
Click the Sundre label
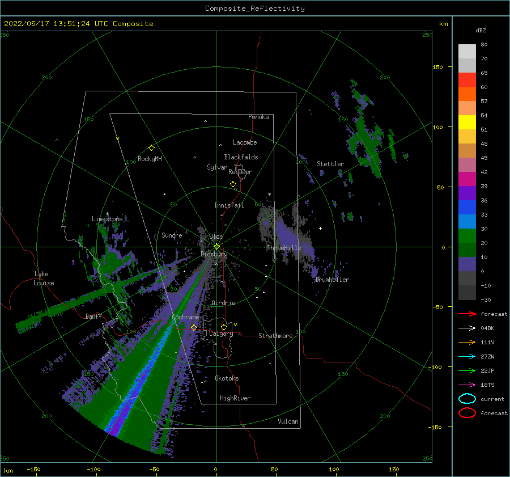click(x=172, y=235)
